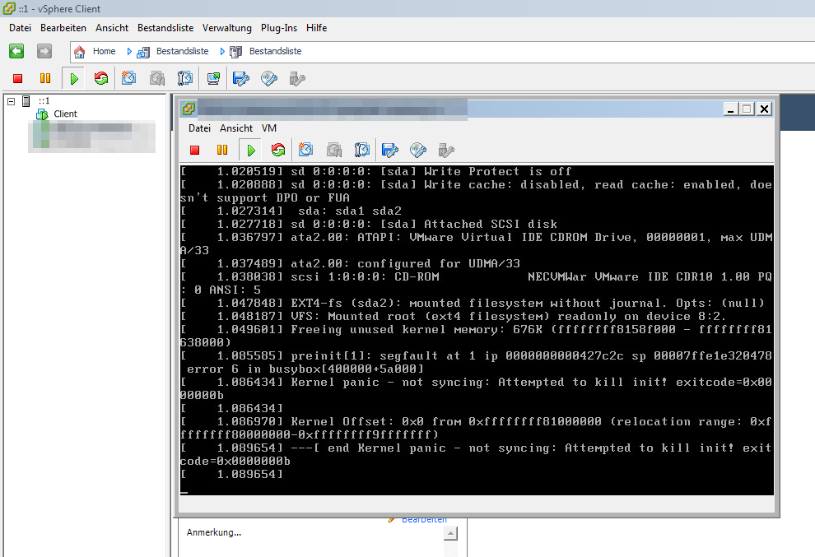This screenshot has width=815, height=557.
Task: Maximize the console window
Action: pyautogui.click(x=747, y=109)
